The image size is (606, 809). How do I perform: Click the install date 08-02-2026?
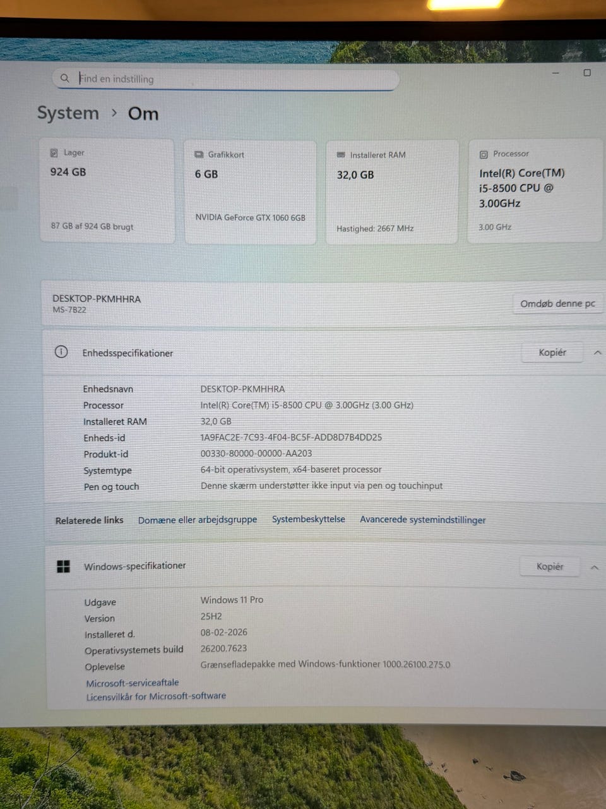pos(223,632)
